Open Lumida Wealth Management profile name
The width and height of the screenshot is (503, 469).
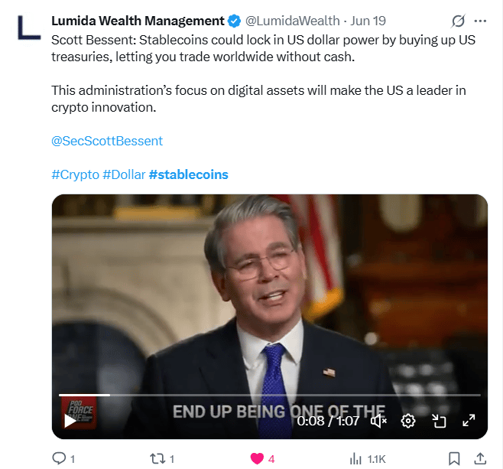[x=138, y=21]
